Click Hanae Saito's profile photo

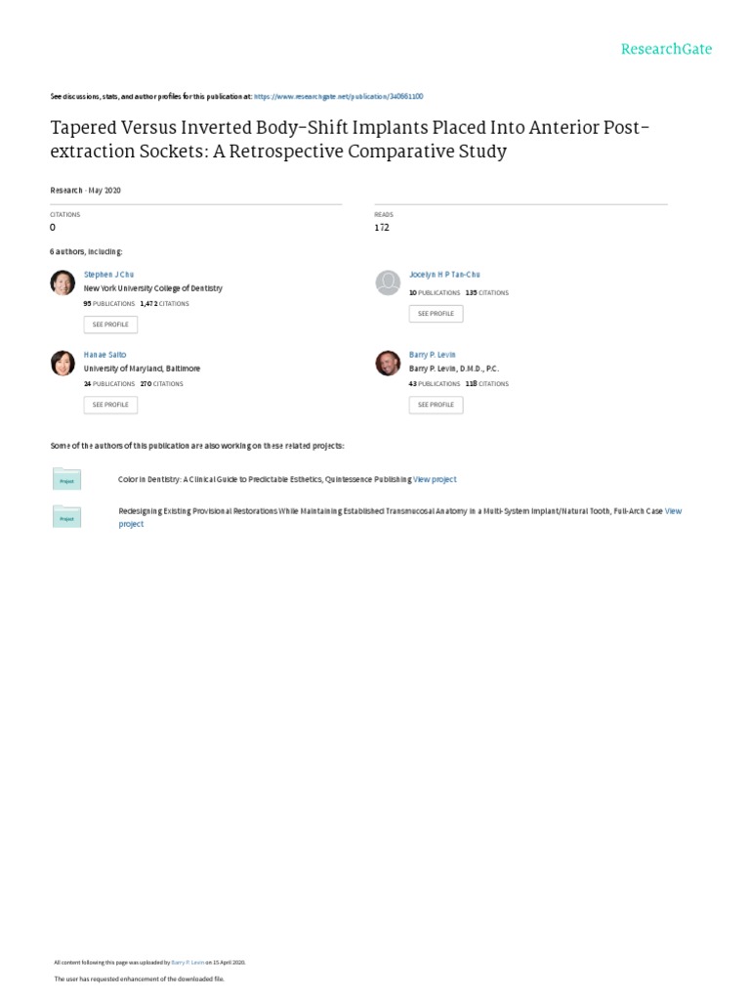tap(62, 363)
